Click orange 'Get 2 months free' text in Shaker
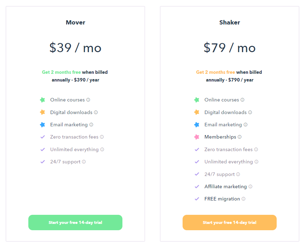305x247 pixels. pyautogui.click(x=215, y=72)
